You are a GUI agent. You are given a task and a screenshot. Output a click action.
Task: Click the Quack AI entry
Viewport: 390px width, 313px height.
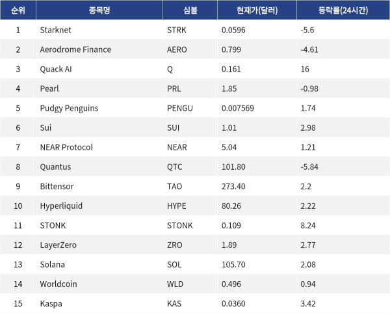tap(56, 69)
